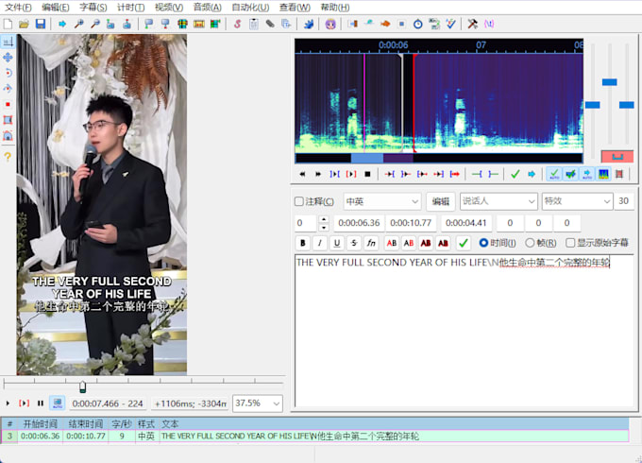This screenshot has width=642, height=463.
Task: Play 500 ms before selection
Action: 390,174
